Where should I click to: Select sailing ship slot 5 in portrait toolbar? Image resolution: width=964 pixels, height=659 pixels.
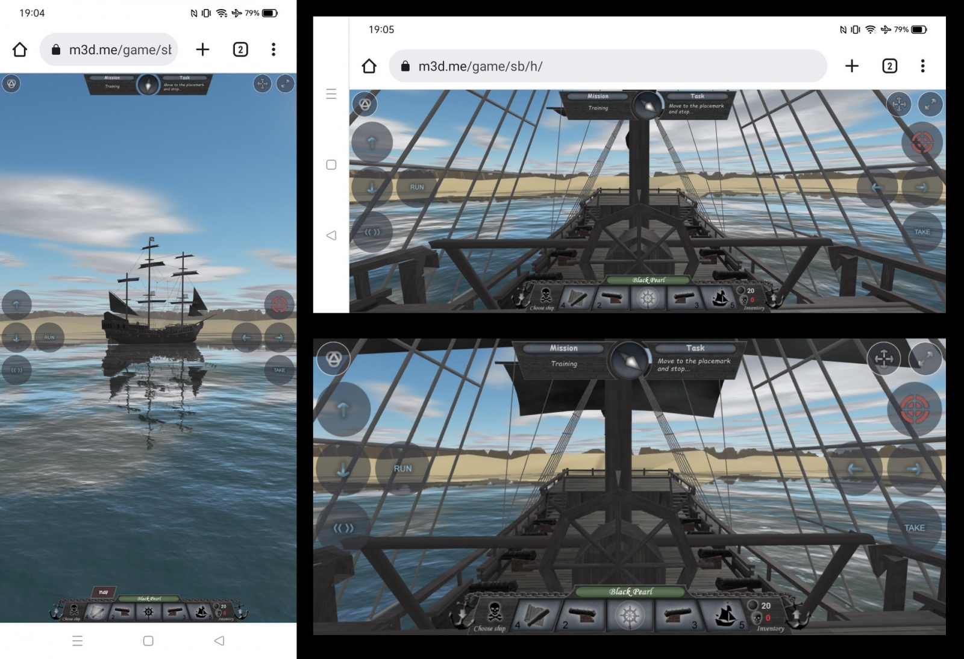[201, 612]
